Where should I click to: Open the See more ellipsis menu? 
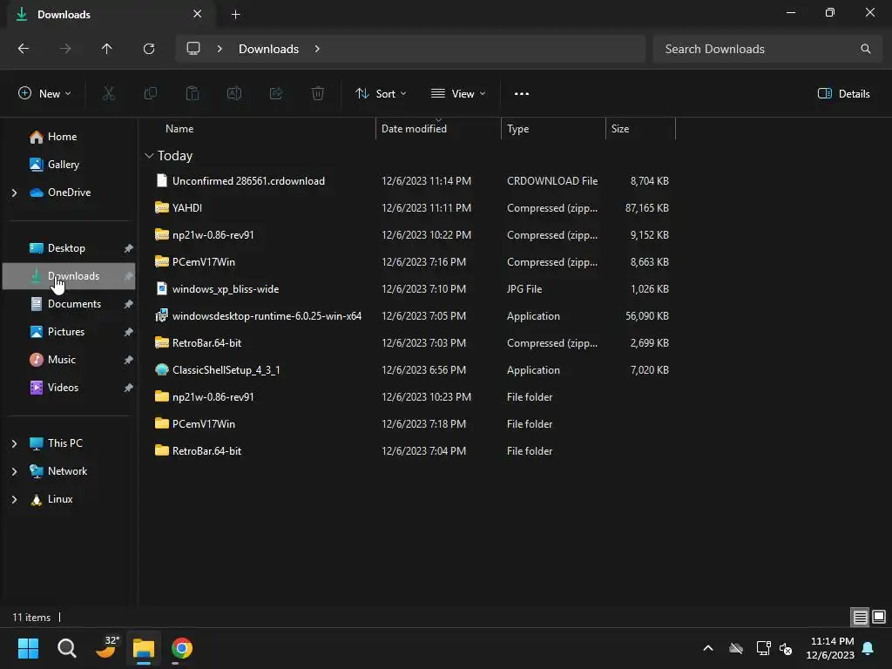[x=522, y=94]
